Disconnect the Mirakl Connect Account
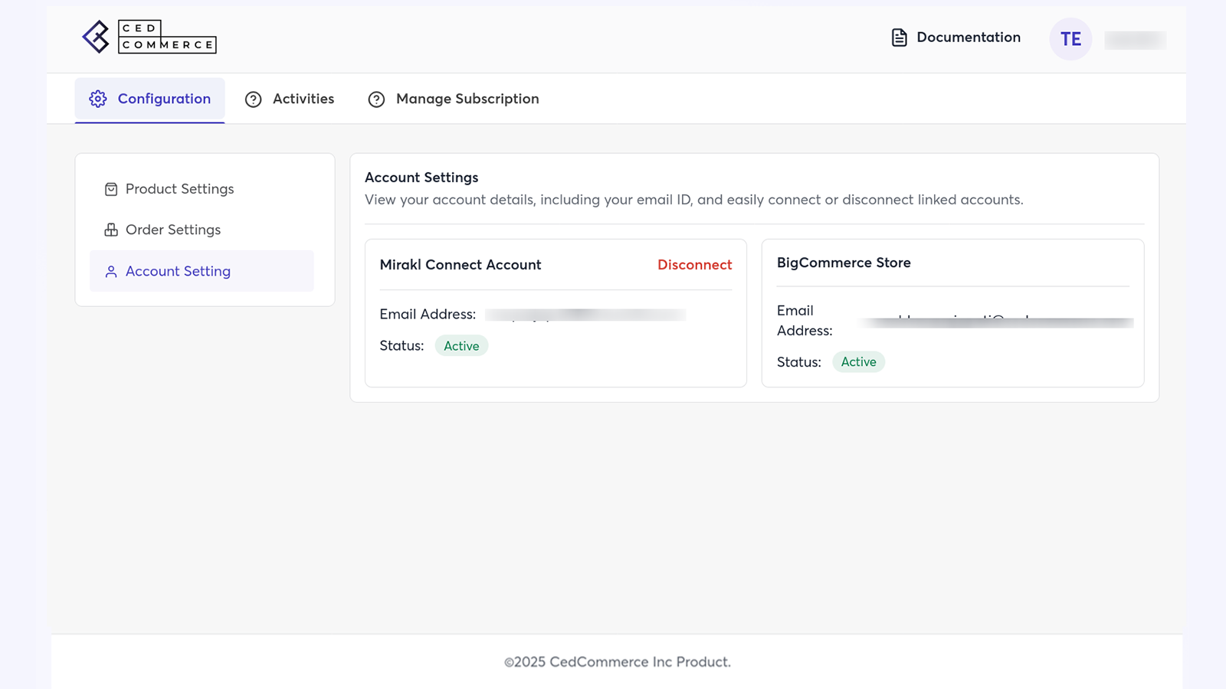The image size is (1226, 689). [694, 265]
